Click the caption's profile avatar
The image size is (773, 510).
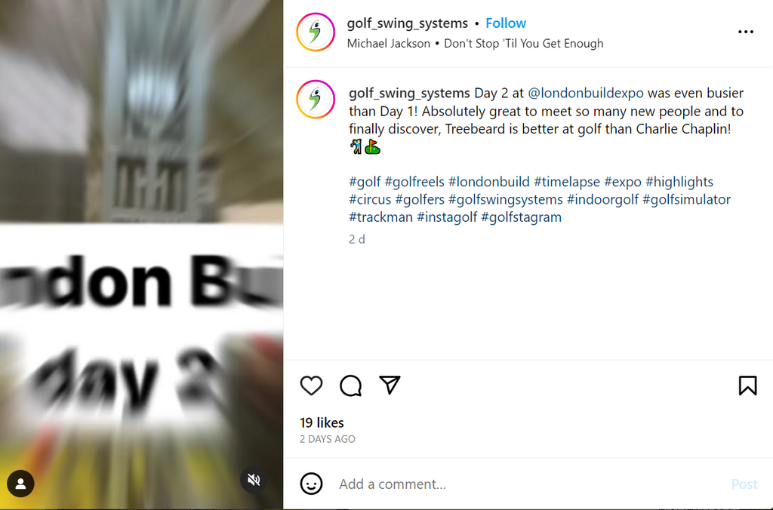[316, 100]
